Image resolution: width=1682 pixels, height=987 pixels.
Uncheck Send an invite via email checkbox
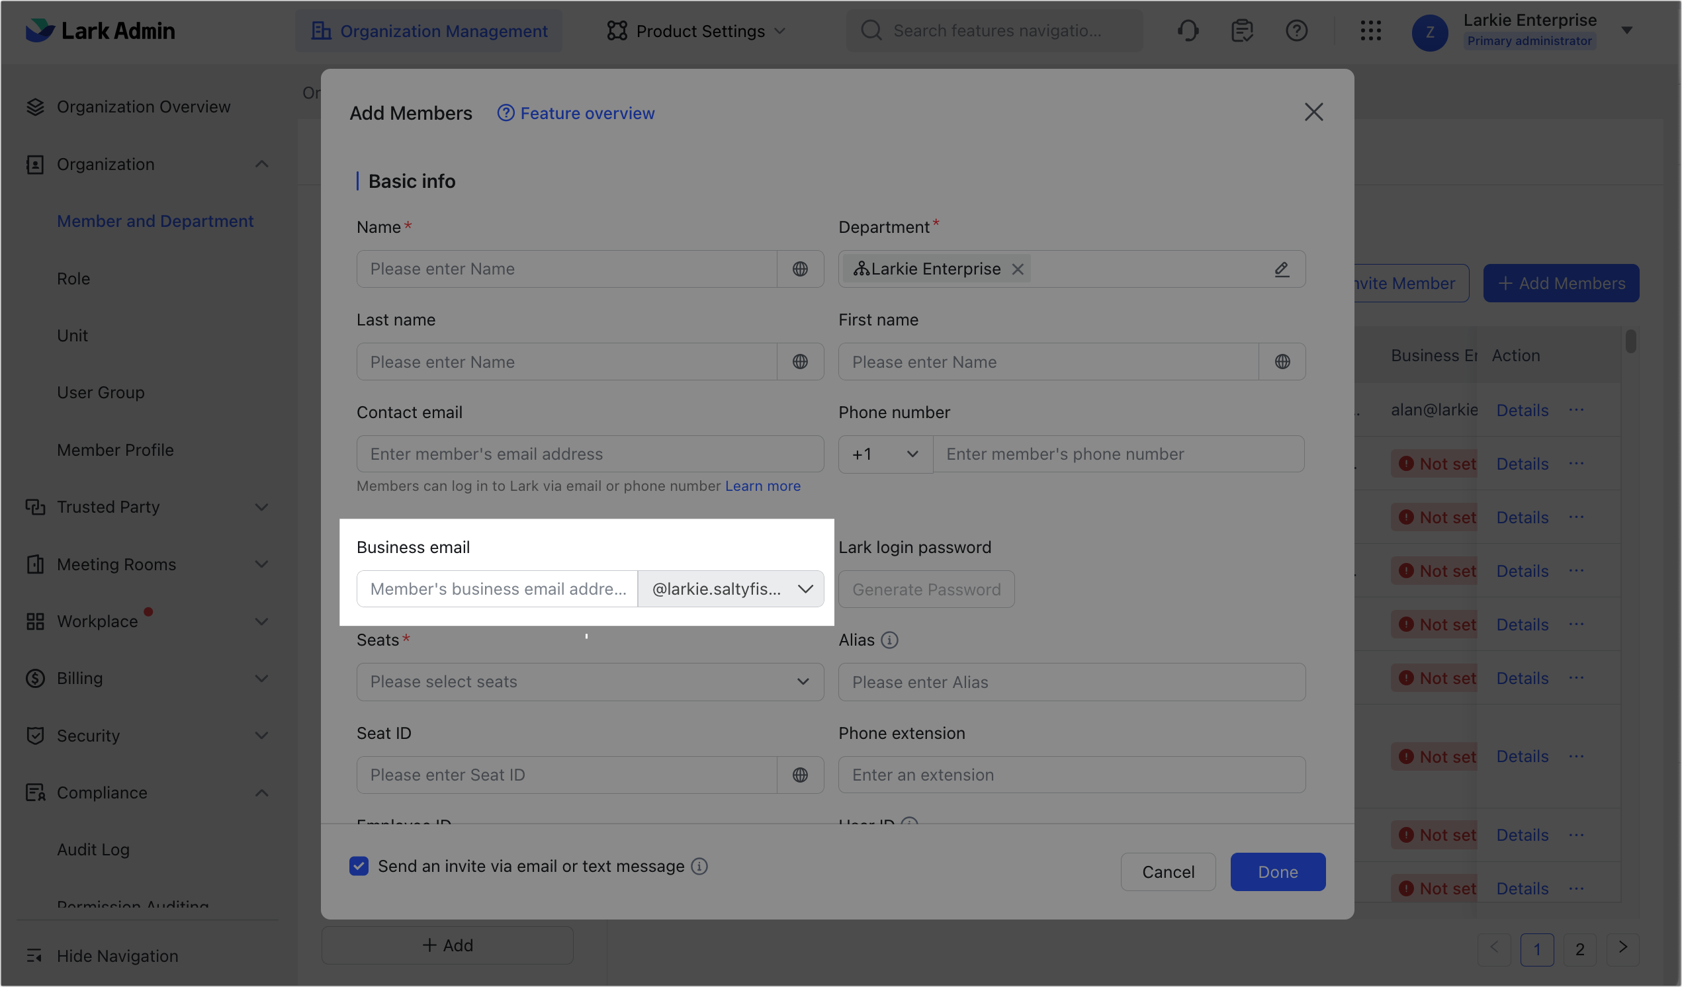click(x=359, y=866)
